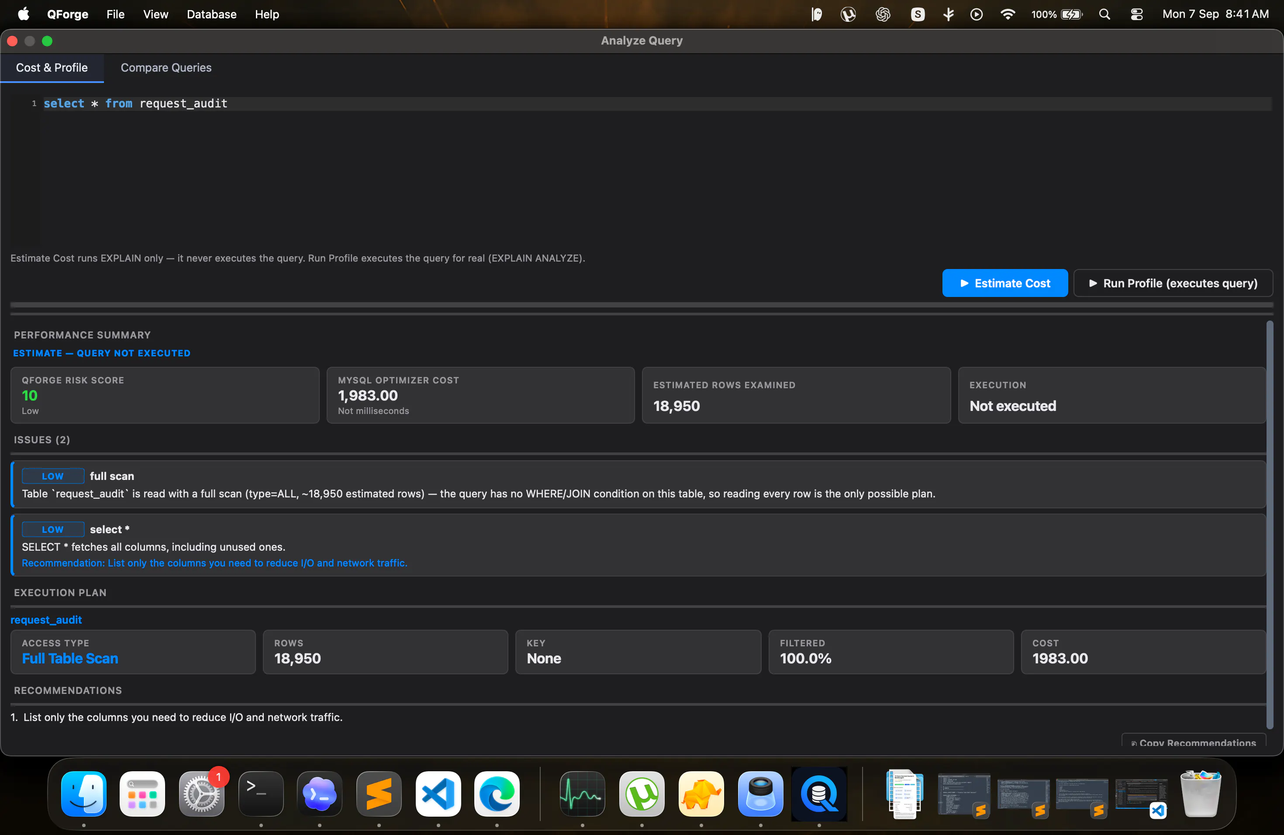Screen dimensions: 1284x835
Task: Click the LOW badge on select * issue
Action: [53, 529]
